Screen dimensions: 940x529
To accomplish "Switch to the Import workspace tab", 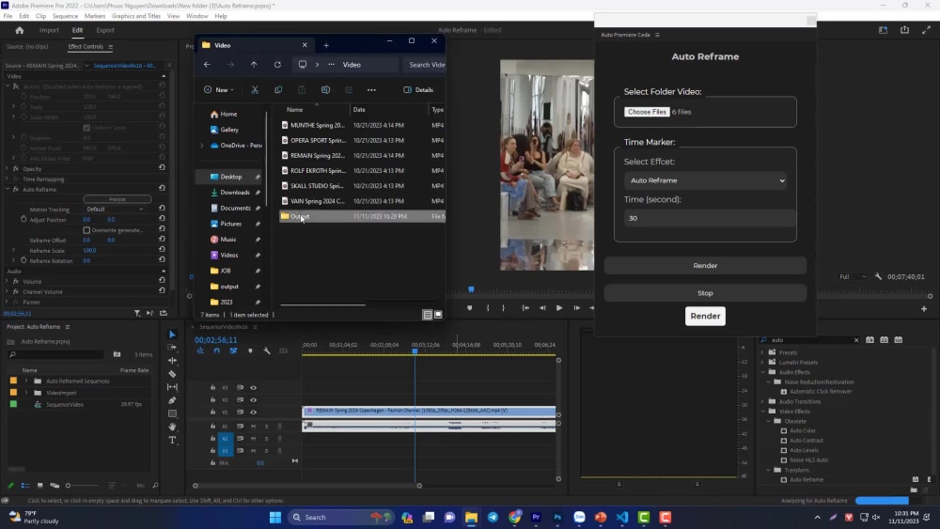I will tap(49, 30).
